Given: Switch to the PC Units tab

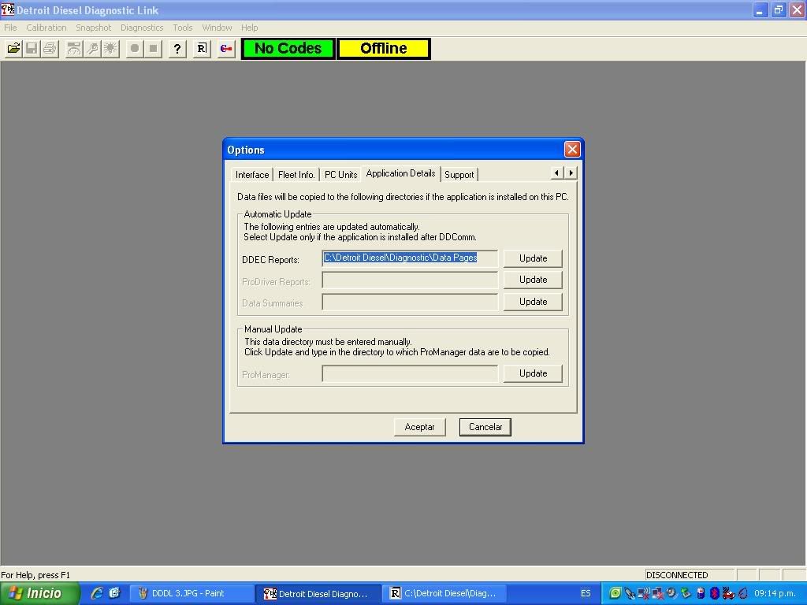Looking at the screenshot, I should 340,174.
